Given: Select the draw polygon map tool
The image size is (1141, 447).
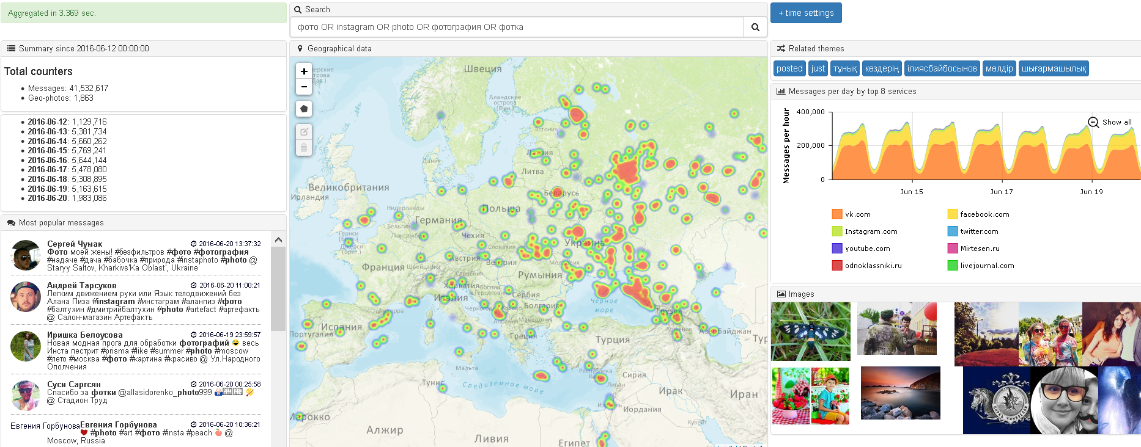Looking at the screenshot, I should 304,109.
